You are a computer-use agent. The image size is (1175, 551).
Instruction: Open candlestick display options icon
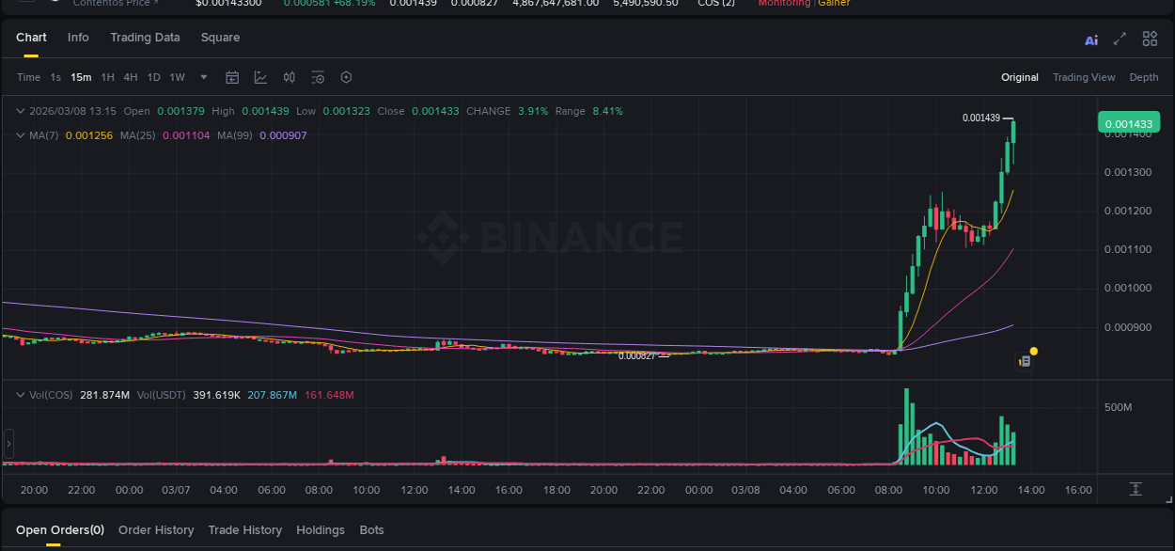coord(290,77)
